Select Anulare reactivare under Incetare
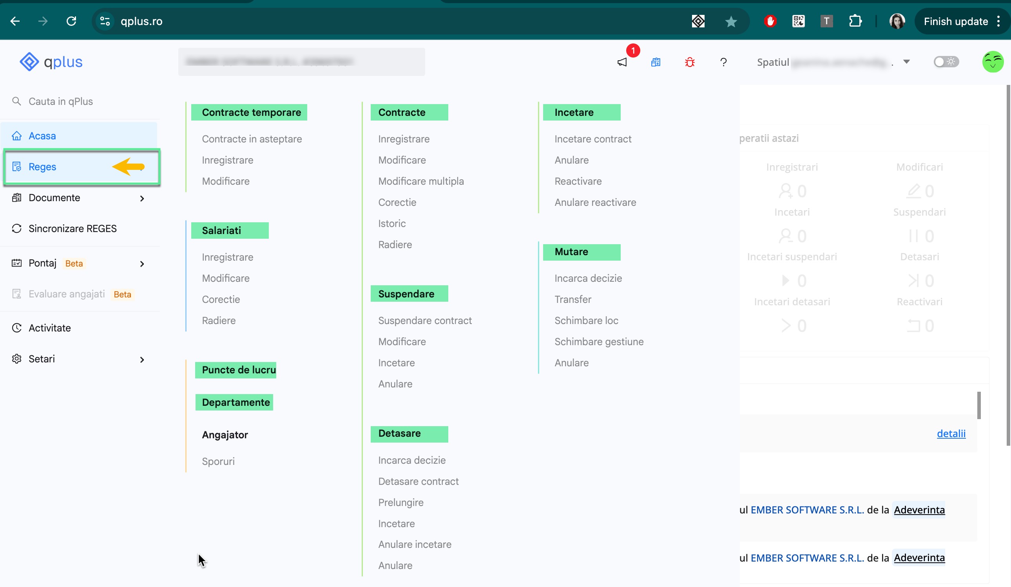The height and width of the screenshot is (587, 1011). coord(595,202)
